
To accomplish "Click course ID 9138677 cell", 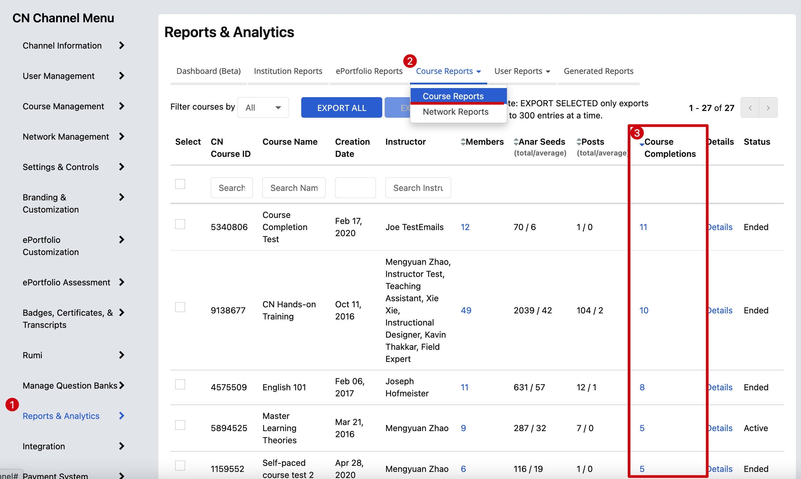I will 228,310.
